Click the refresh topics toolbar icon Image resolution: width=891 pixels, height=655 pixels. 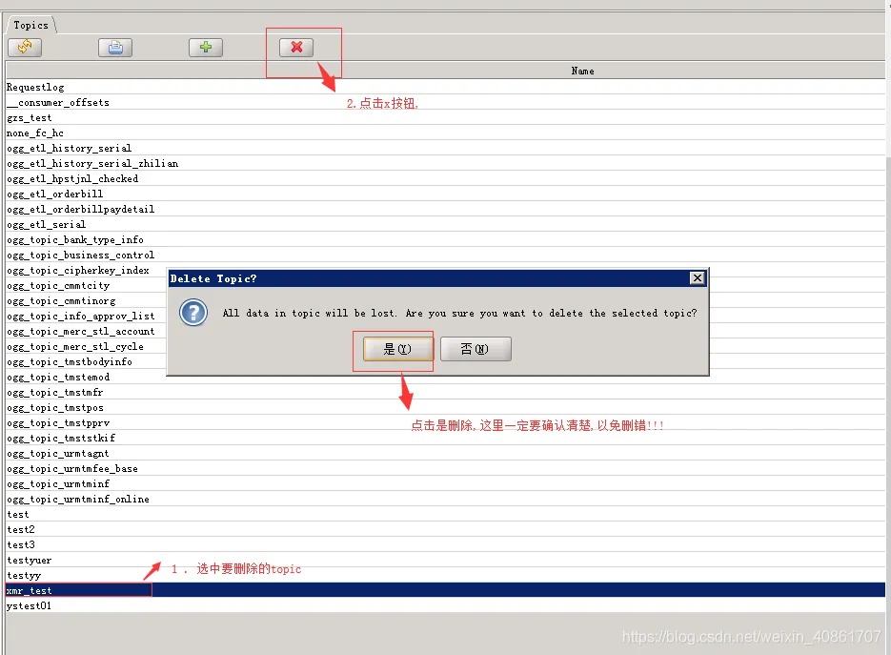(x=25, y=47)
